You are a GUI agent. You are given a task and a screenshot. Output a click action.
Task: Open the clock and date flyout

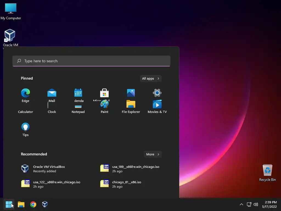[x=269, y=204]
